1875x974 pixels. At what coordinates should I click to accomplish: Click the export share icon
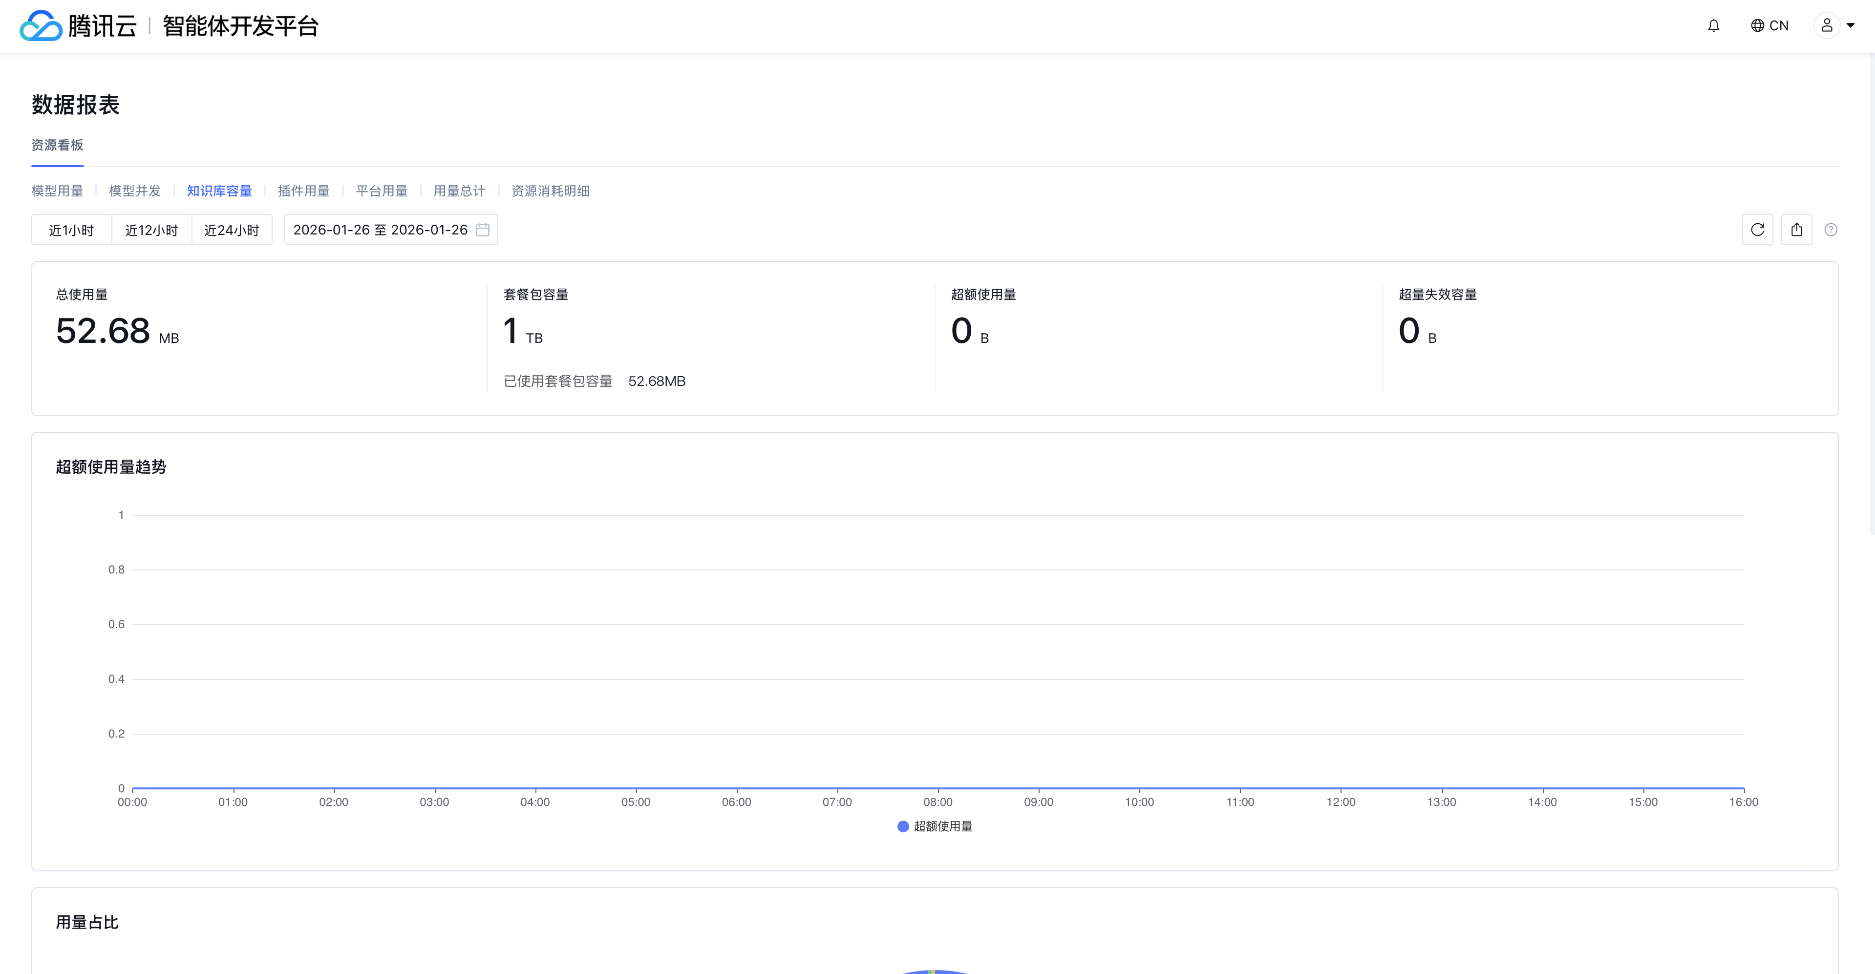pyautogui.click(x=1796, y=230)
